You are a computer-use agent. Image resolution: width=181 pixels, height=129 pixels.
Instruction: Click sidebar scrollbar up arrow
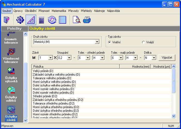pyautogui.click(x=25, y=34)
